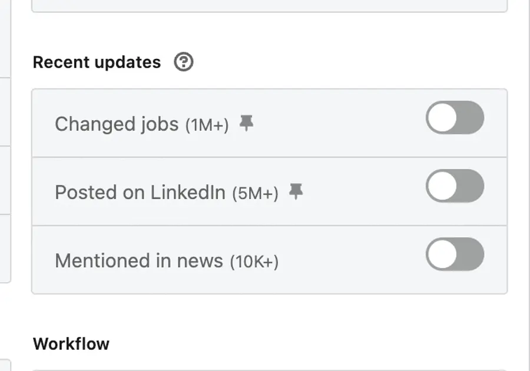Click the pin icon beside Posted on LinkedIn
The height and width of the screenshot is (371, 530).
(x=296, y=191)
